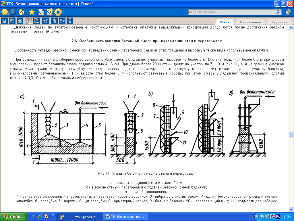Switch to the Текст tab
The height and width of the screenshot is (221, 294).
pyautogui.click(x=225, y=22)
